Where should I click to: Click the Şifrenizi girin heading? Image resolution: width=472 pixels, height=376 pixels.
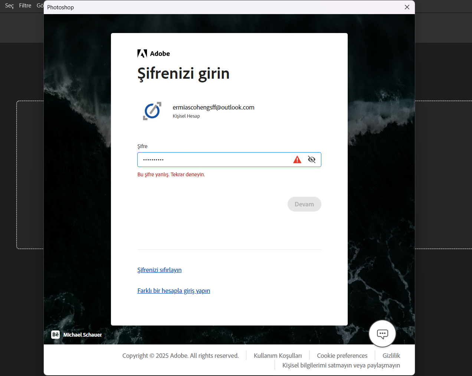(x=183, y=73)
